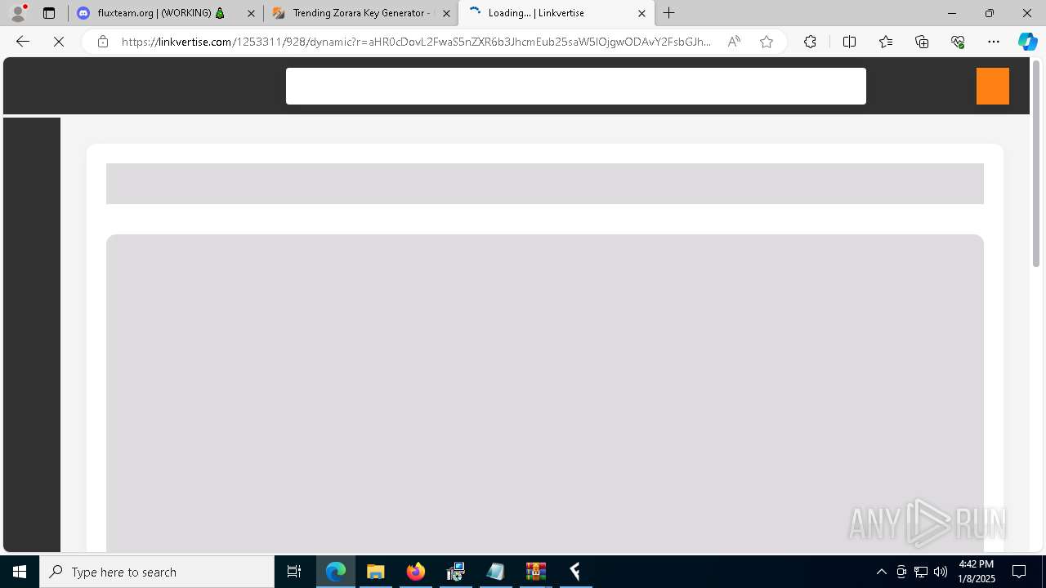Image resolution: width=1046 pixels, height=588 pixels.
Task: Open Microsoft Edge from the taskbar
Action: click(336, 572)
